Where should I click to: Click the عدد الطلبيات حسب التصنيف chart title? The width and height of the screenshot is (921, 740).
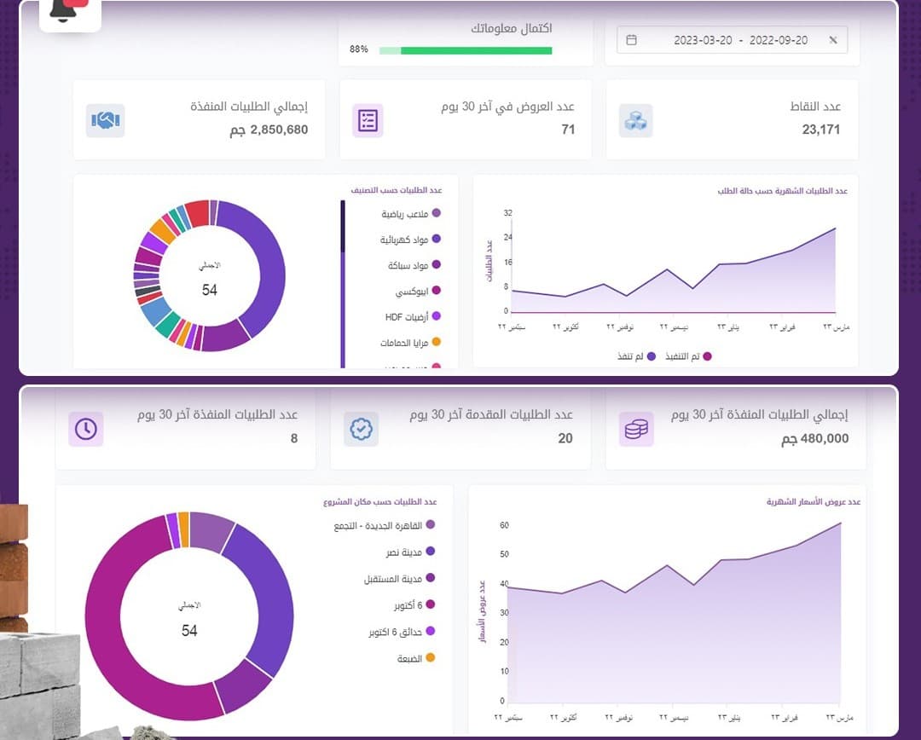pyautogui.click(x=397, y=190)
